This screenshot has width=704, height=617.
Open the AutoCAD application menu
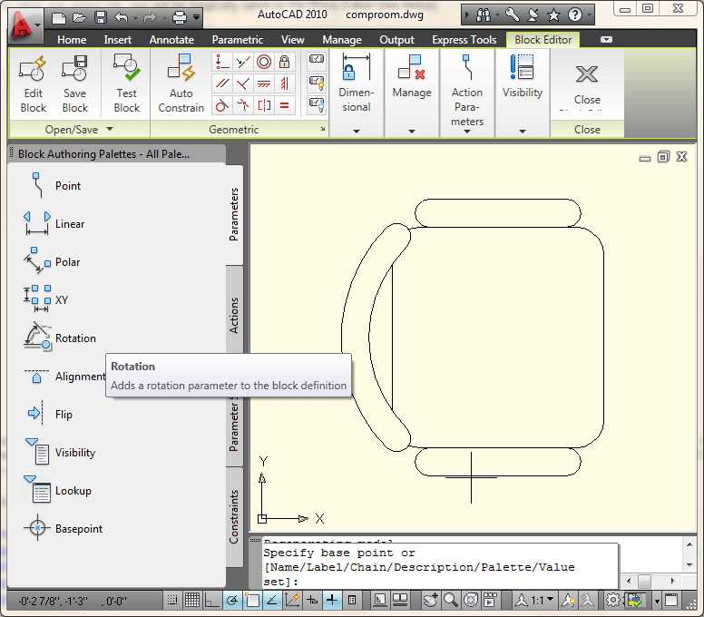click(x=24, y=26)
